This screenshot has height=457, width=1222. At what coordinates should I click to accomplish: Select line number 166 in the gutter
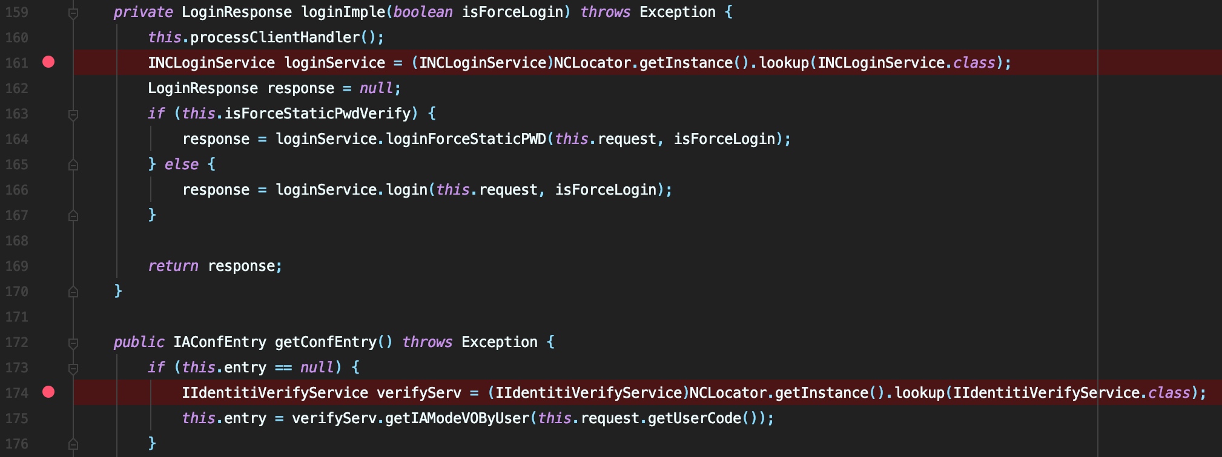pyautogui.click(x=17, y=190)
